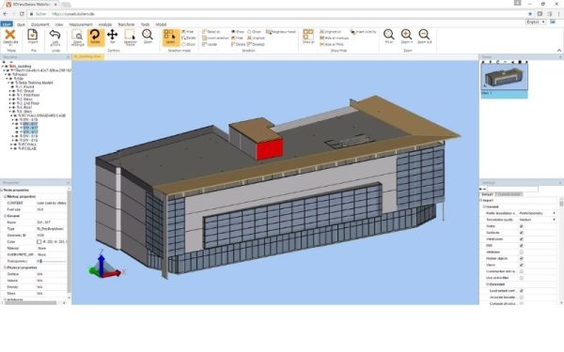This screenshot has width=564, height=352.
Task: Click the Unghost all icon
Action: (x=321, y=32)
